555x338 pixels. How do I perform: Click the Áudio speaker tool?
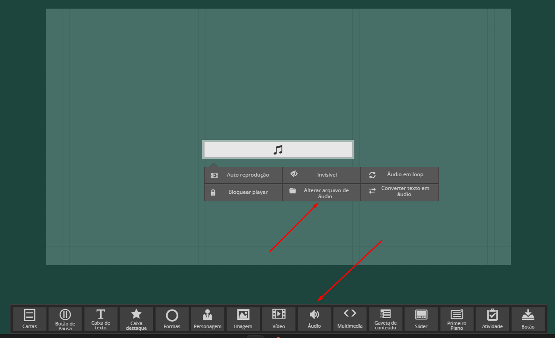pos(314,319)
